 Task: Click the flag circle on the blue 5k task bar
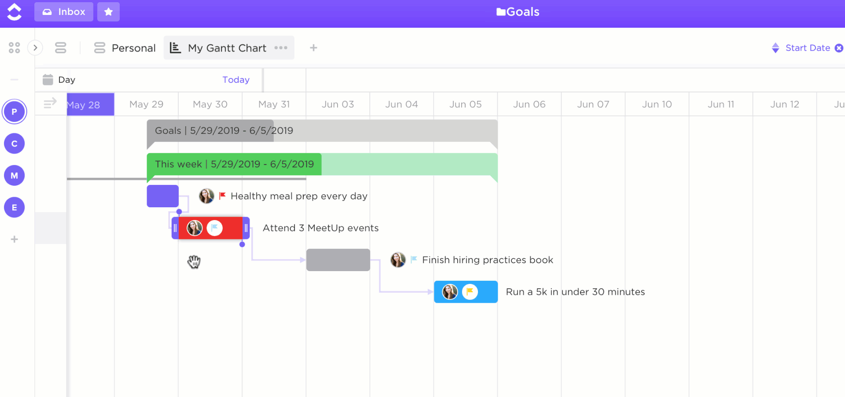click(470, 292)
